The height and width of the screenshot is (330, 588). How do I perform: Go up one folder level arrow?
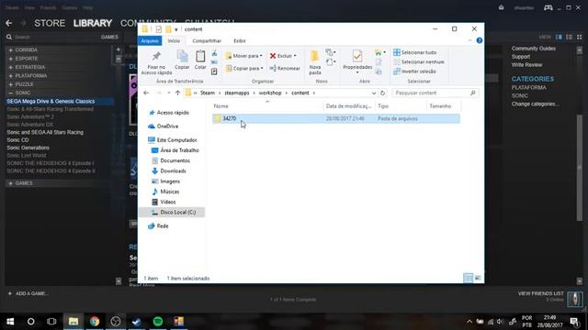tap(177, 93)
